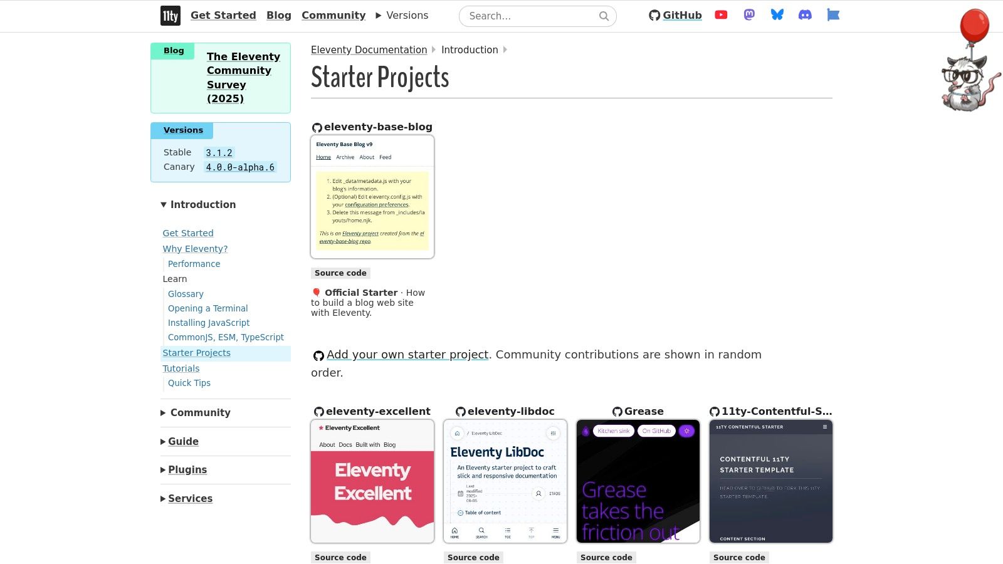The width and height of the screenshot is (1003, 564).
Task: Click the Search input field
Action: click(x=533, y=16)
